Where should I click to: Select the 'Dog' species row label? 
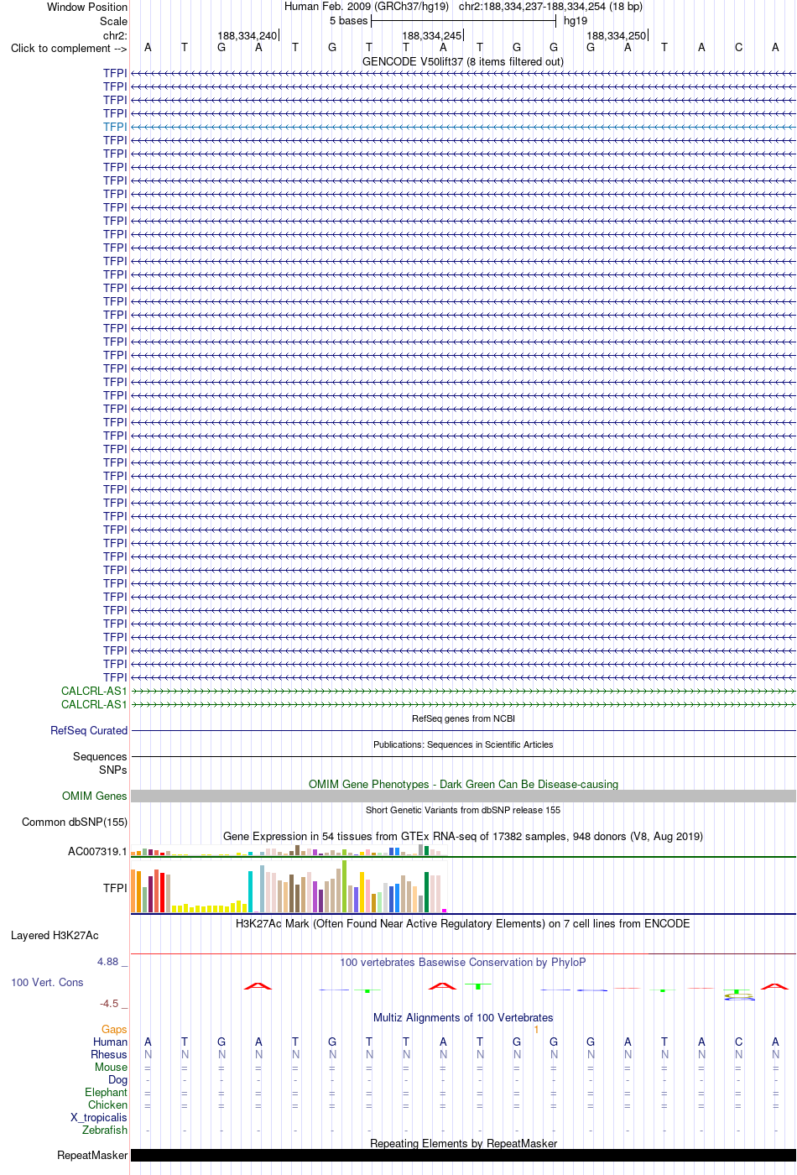click(117, 1079)
